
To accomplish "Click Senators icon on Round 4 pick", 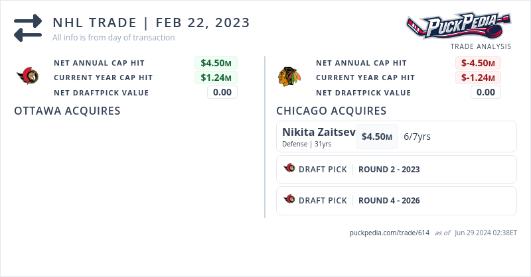I will pyautogui.click(x=289, y=200).
